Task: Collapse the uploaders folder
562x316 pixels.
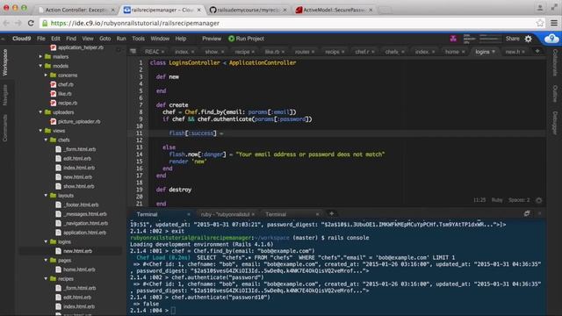Action: [x=40, y=112]
